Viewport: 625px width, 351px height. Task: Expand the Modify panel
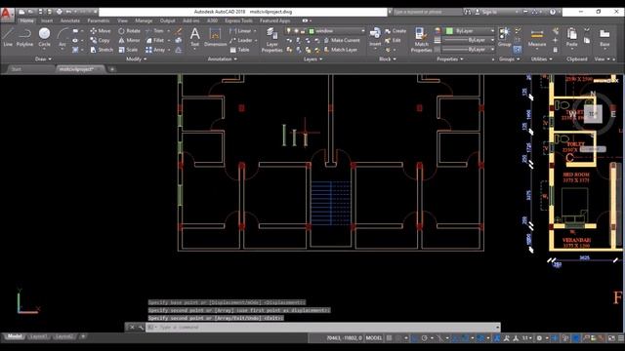pyautogui.click(x=136, y=58)
